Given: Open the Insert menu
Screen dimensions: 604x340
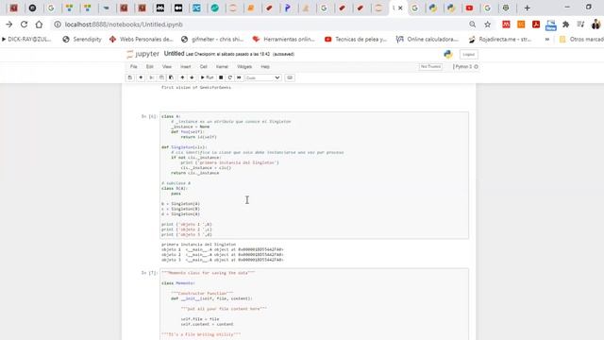Looking at the screenshot, I should point(185,67).
